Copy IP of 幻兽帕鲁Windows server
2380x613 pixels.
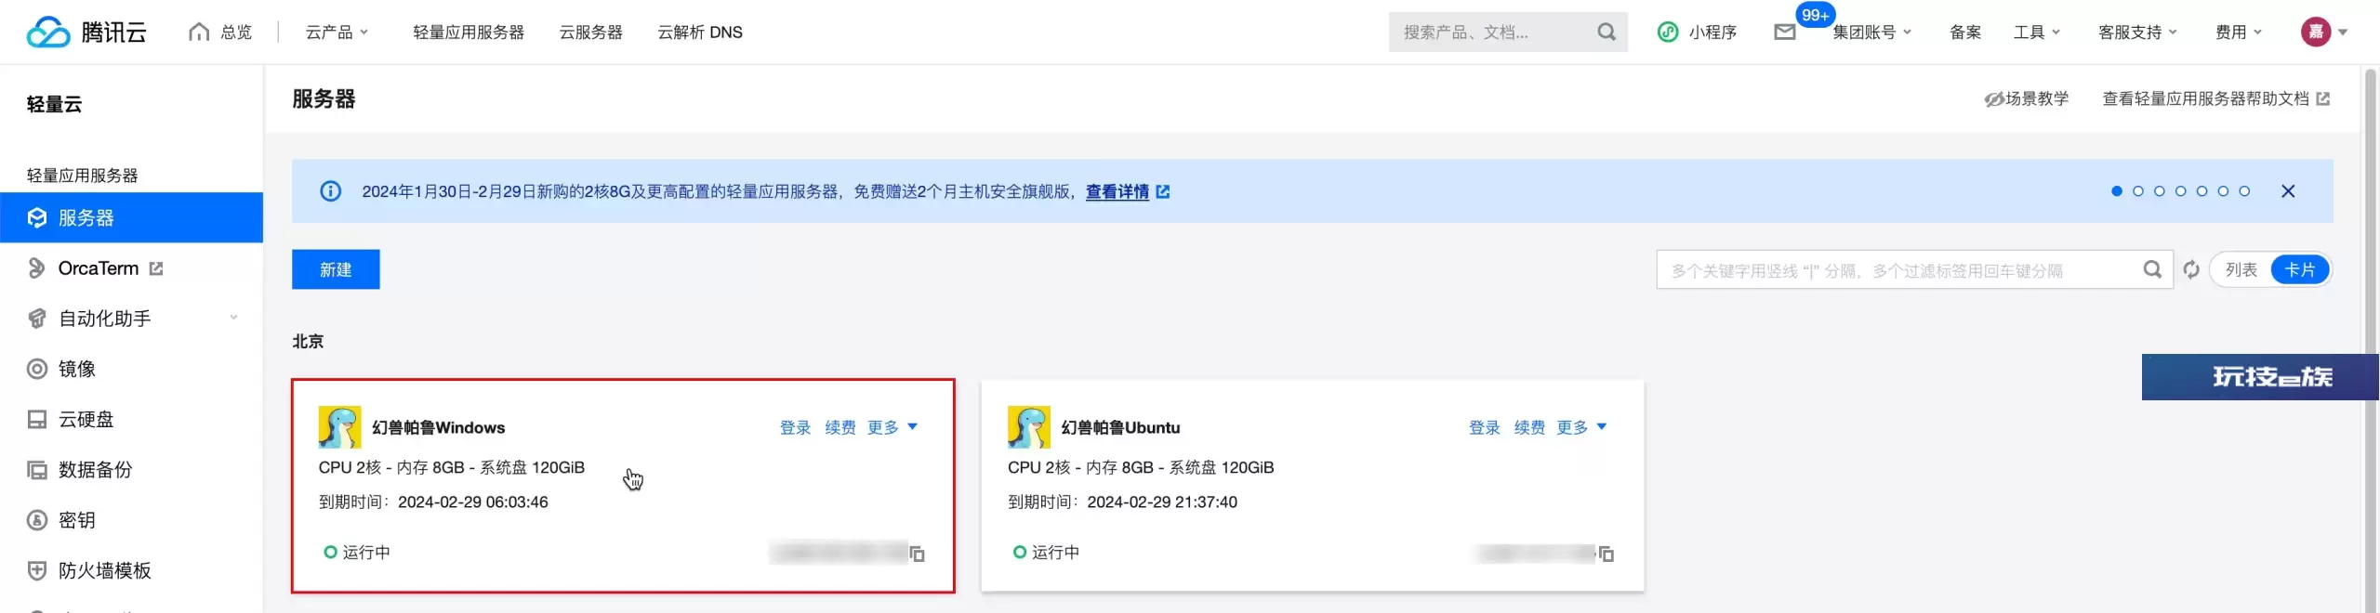click(x=917, y=554)
